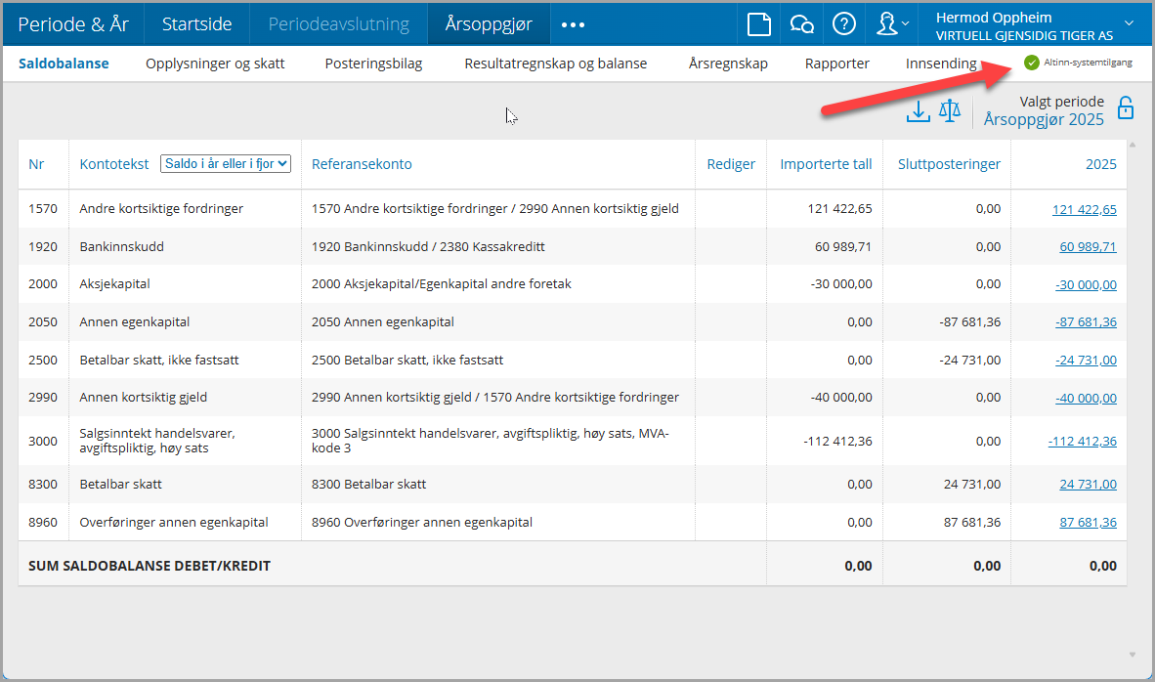Select account number 2050
The height and width of the screenshot is (682, 1155).
click(x=43, y=321)
